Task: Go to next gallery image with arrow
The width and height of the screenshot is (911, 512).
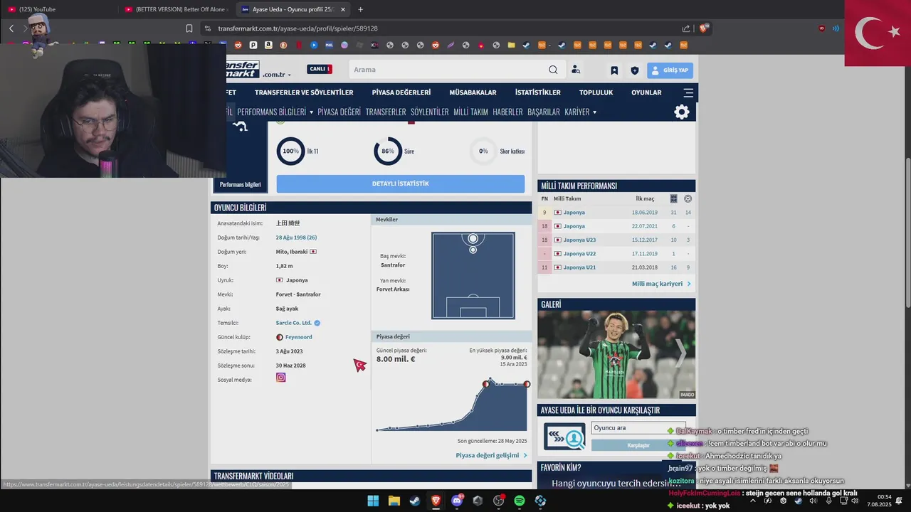Action: pyautogui.click(x=680, y=352)
